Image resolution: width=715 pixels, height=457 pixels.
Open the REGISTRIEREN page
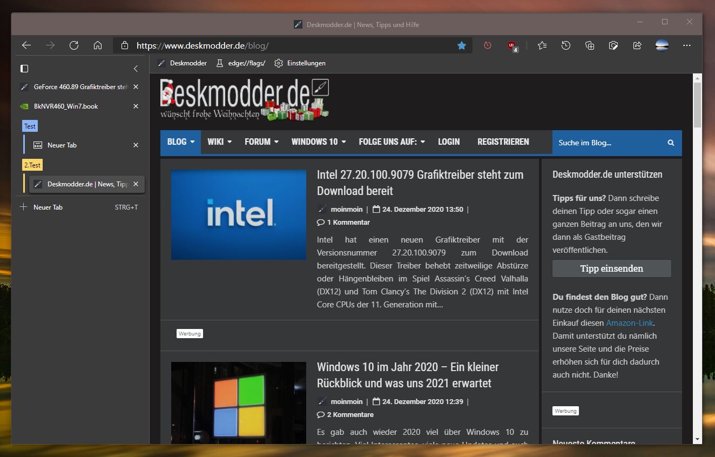pos(503,142)
